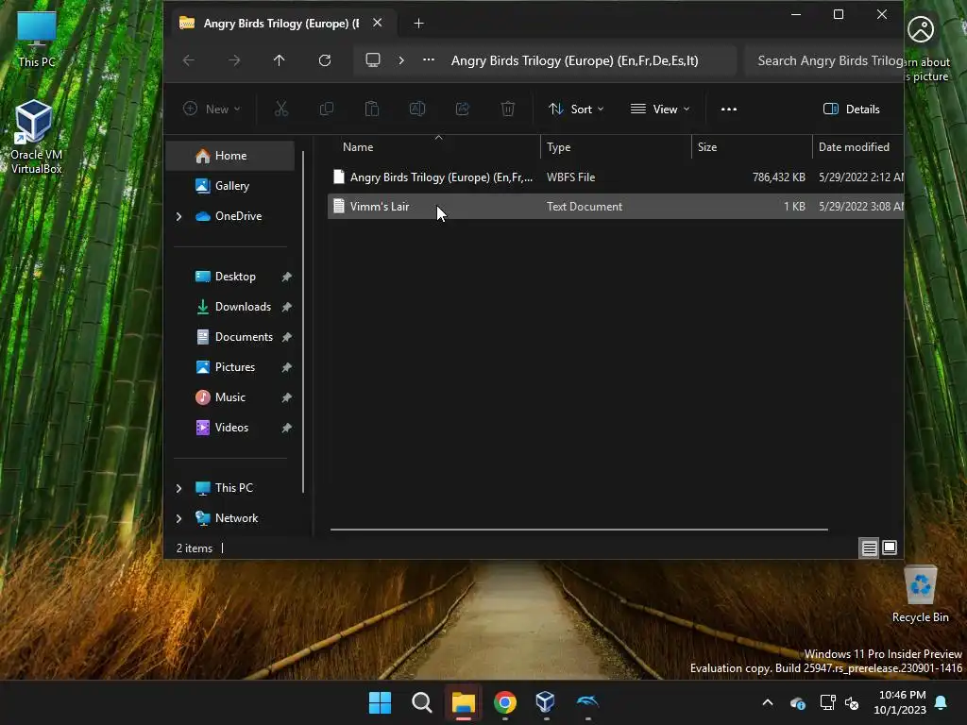Open Music quick access folder
Image resolution: width=967 pixels, height=725 pixels.
click(230, 397)
